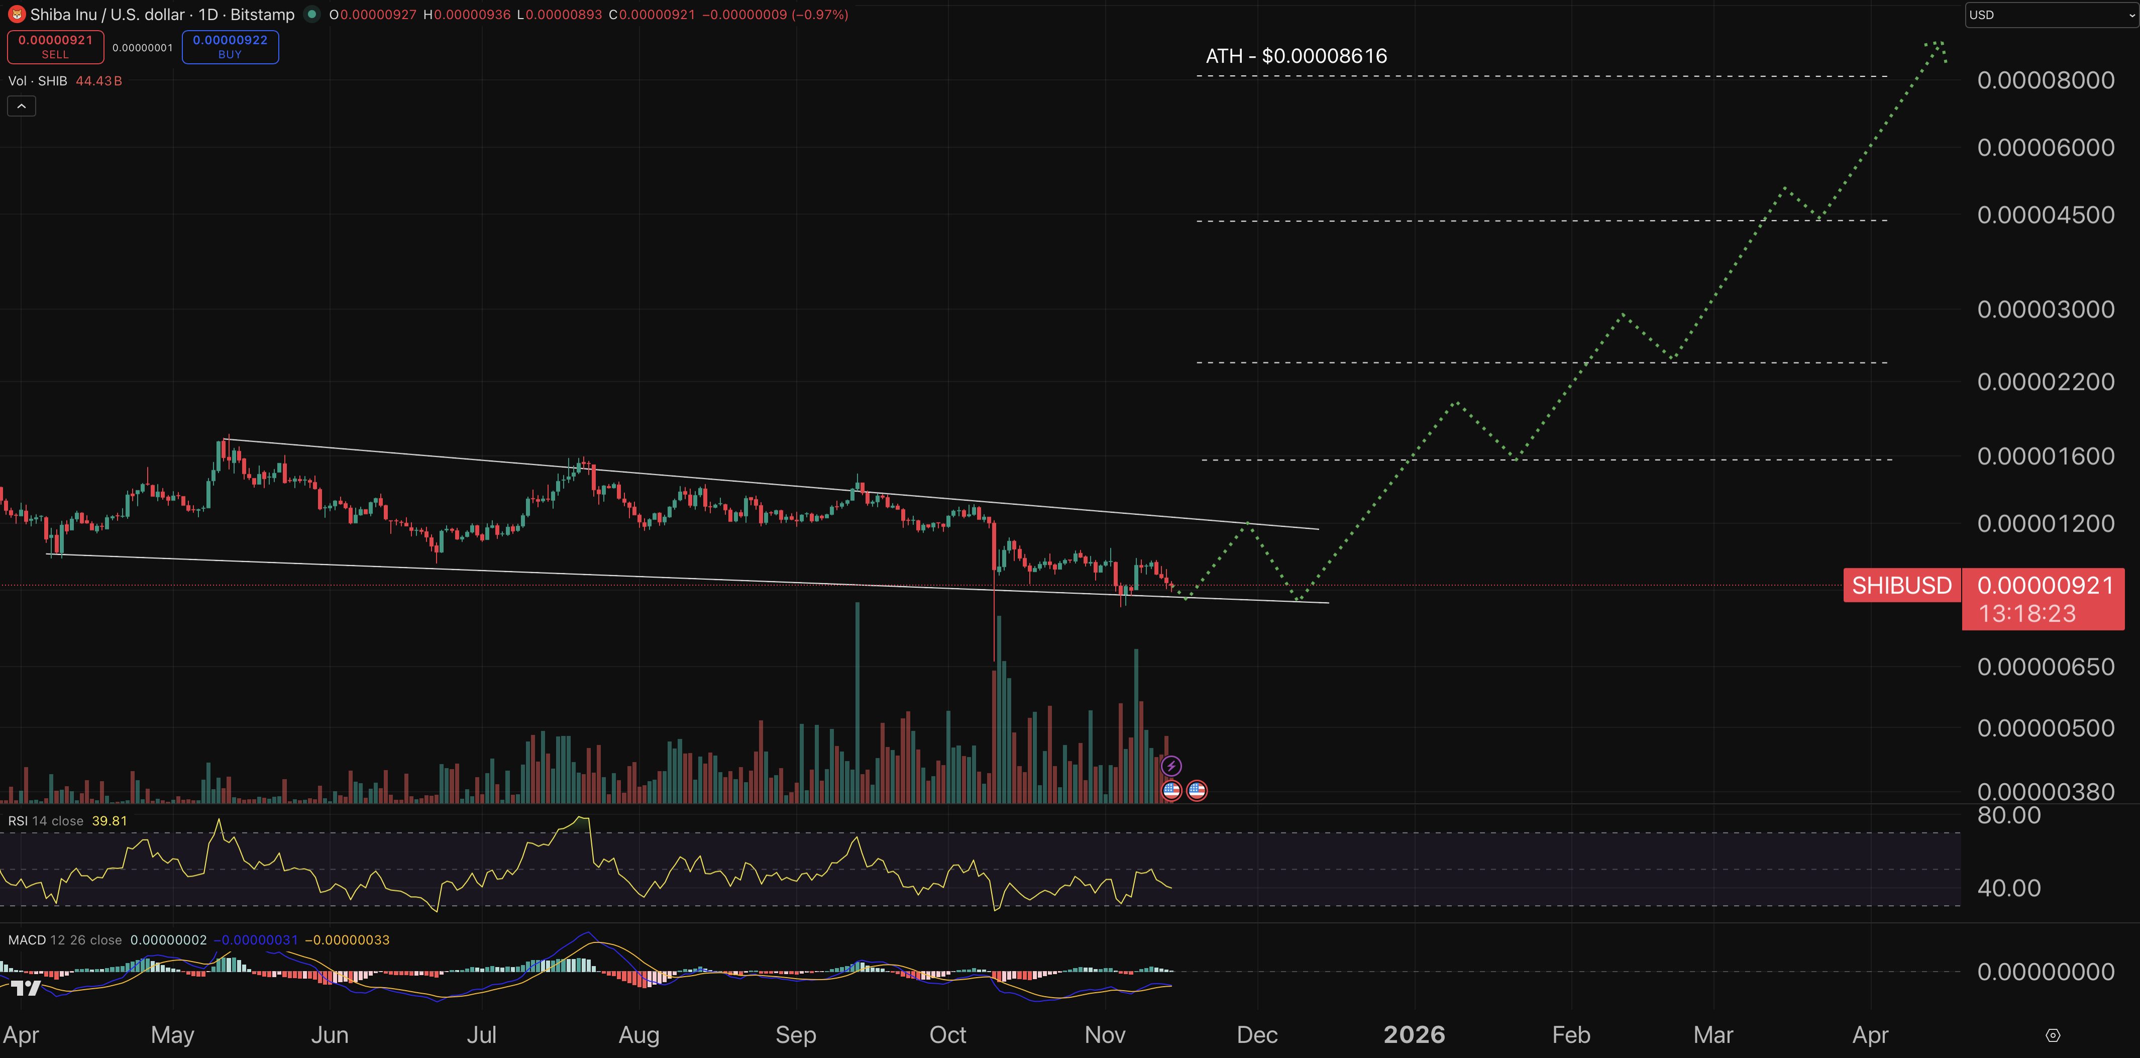Screen dimensions: 2140x1058
Task: Collapse the legend using the chevron arrow below Vol
Action: coord(21,105)
